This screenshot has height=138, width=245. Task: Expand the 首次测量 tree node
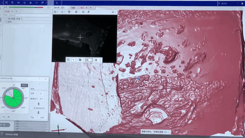click(x=5, y=19)
